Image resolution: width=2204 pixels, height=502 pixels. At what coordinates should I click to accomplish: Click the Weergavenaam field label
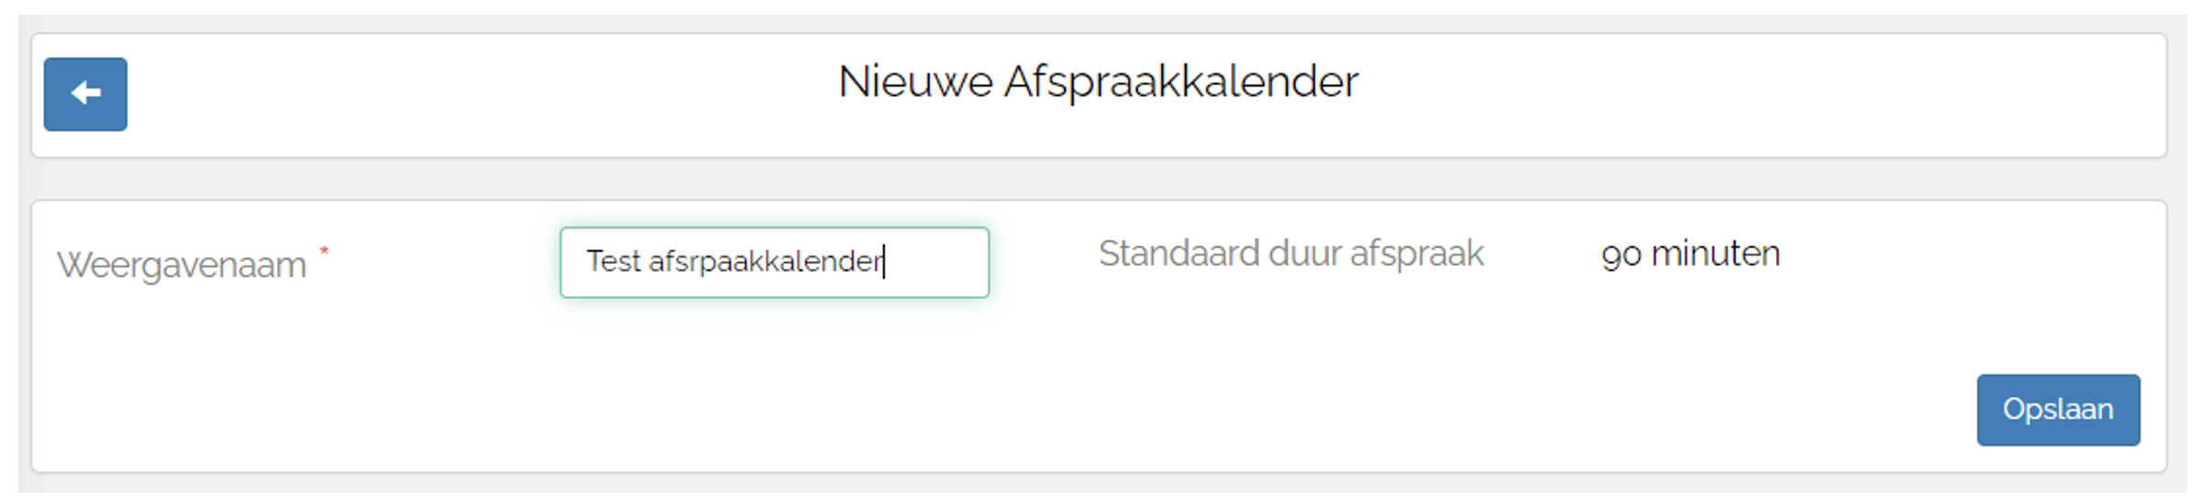tap(181, 265)
